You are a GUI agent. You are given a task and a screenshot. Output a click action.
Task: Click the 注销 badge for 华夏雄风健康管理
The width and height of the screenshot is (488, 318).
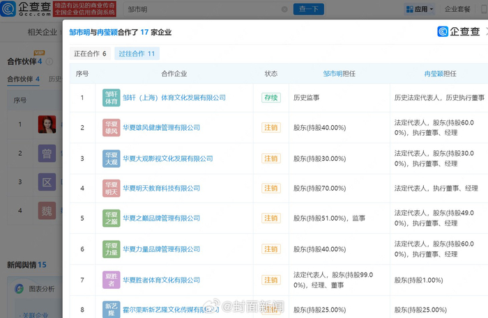(270, 127)
